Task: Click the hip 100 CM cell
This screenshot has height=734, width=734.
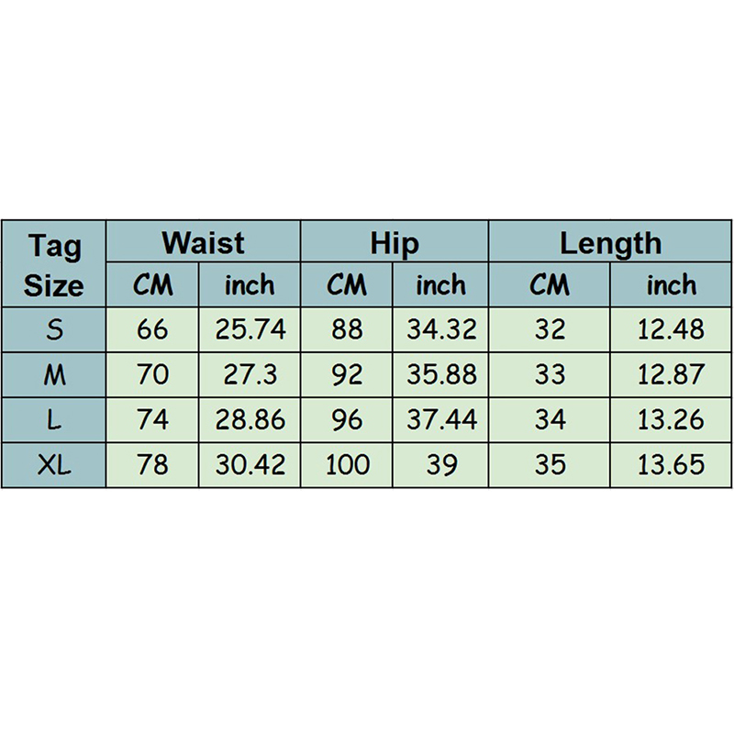Action: (x=347, y=464)
